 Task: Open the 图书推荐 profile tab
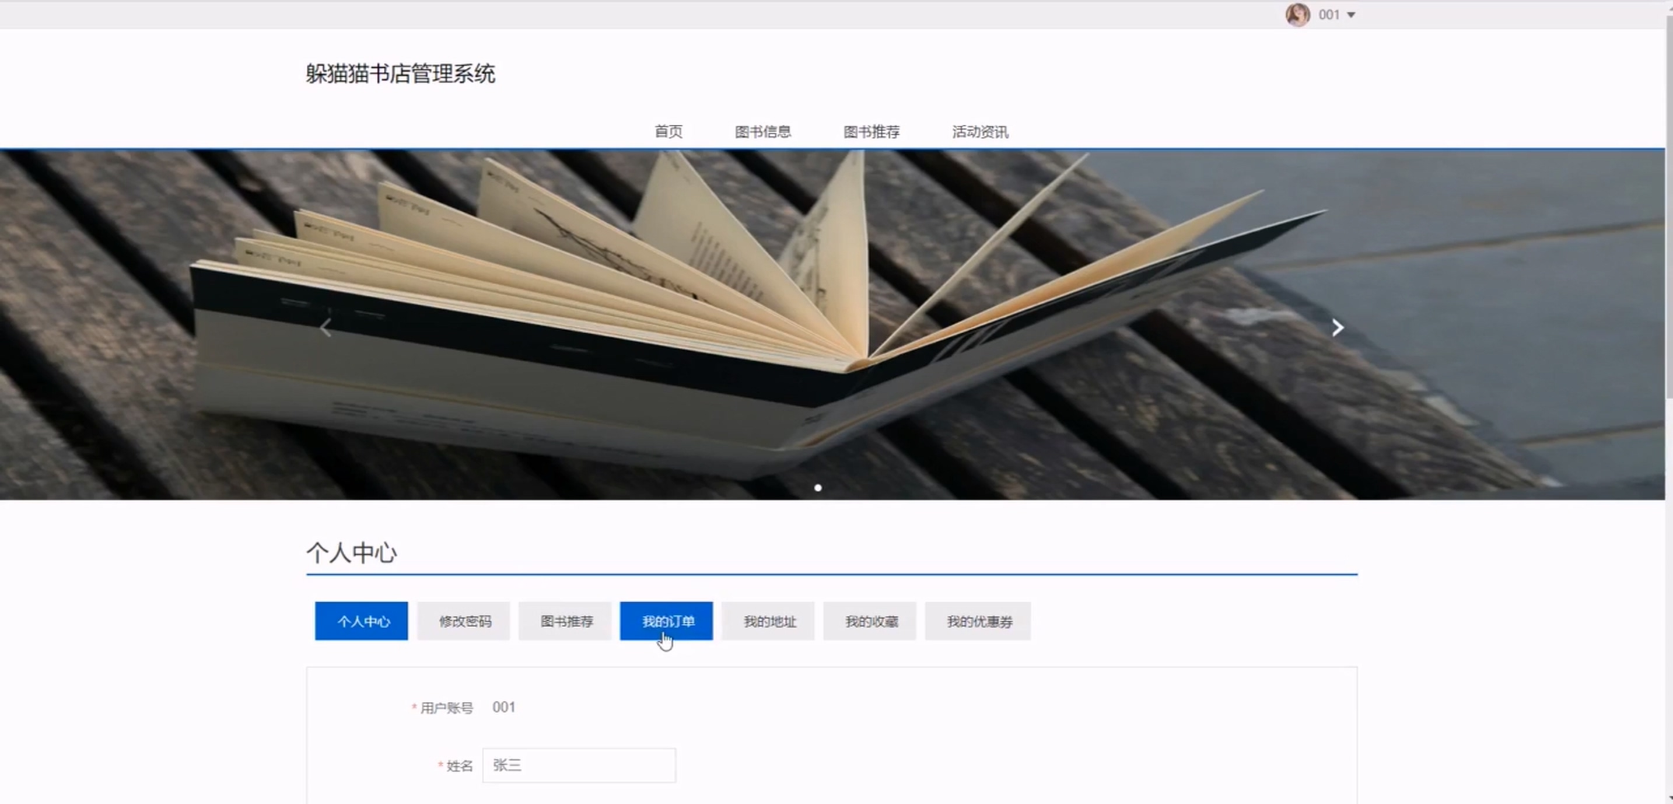click(x=565, y=621)
